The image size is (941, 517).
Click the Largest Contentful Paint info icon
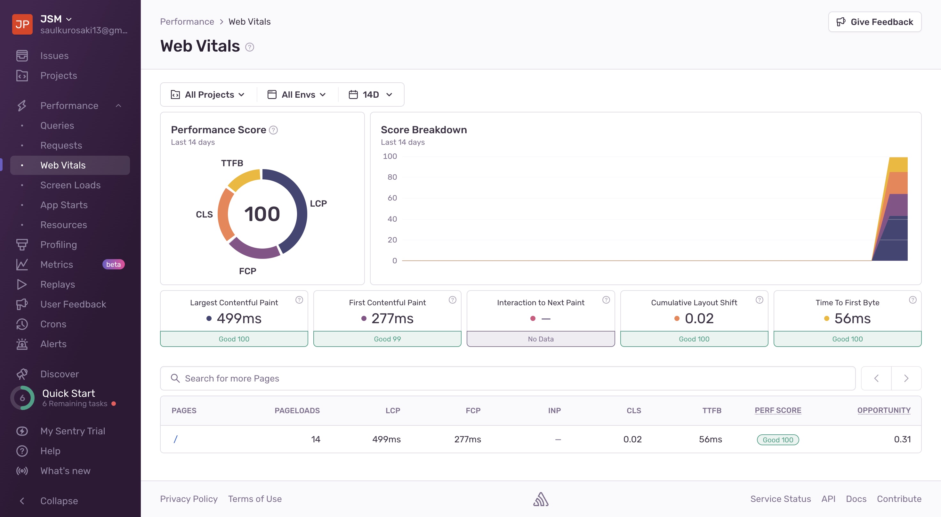pyautogui.click(x=299, y=300)
